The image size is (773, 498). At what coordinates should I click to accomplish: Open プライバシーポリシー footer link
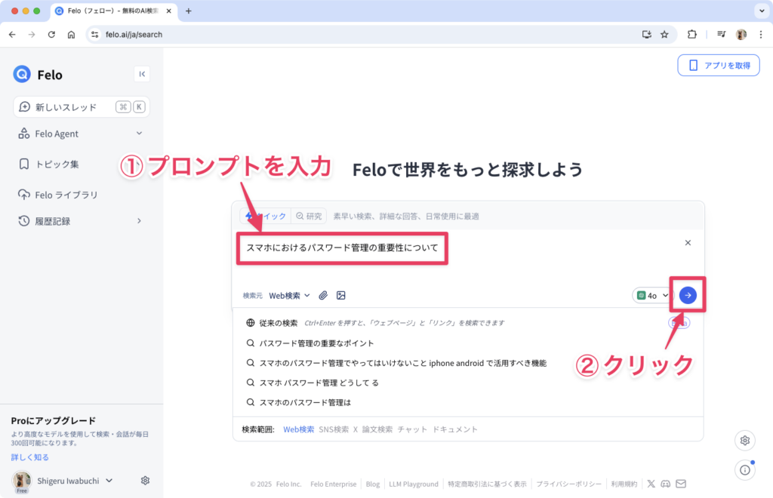569,484
